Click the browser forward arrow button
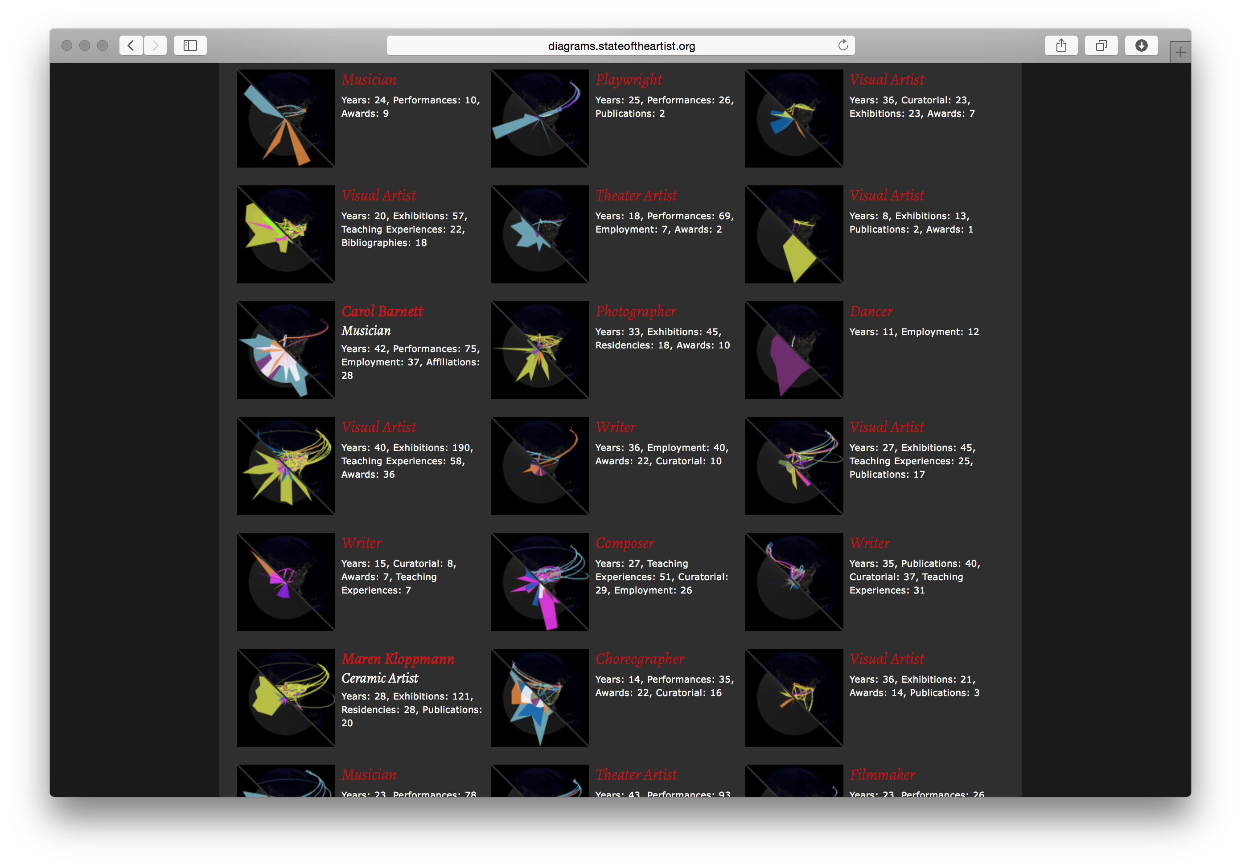1241x868 pixels. click(x=155, y=45)
